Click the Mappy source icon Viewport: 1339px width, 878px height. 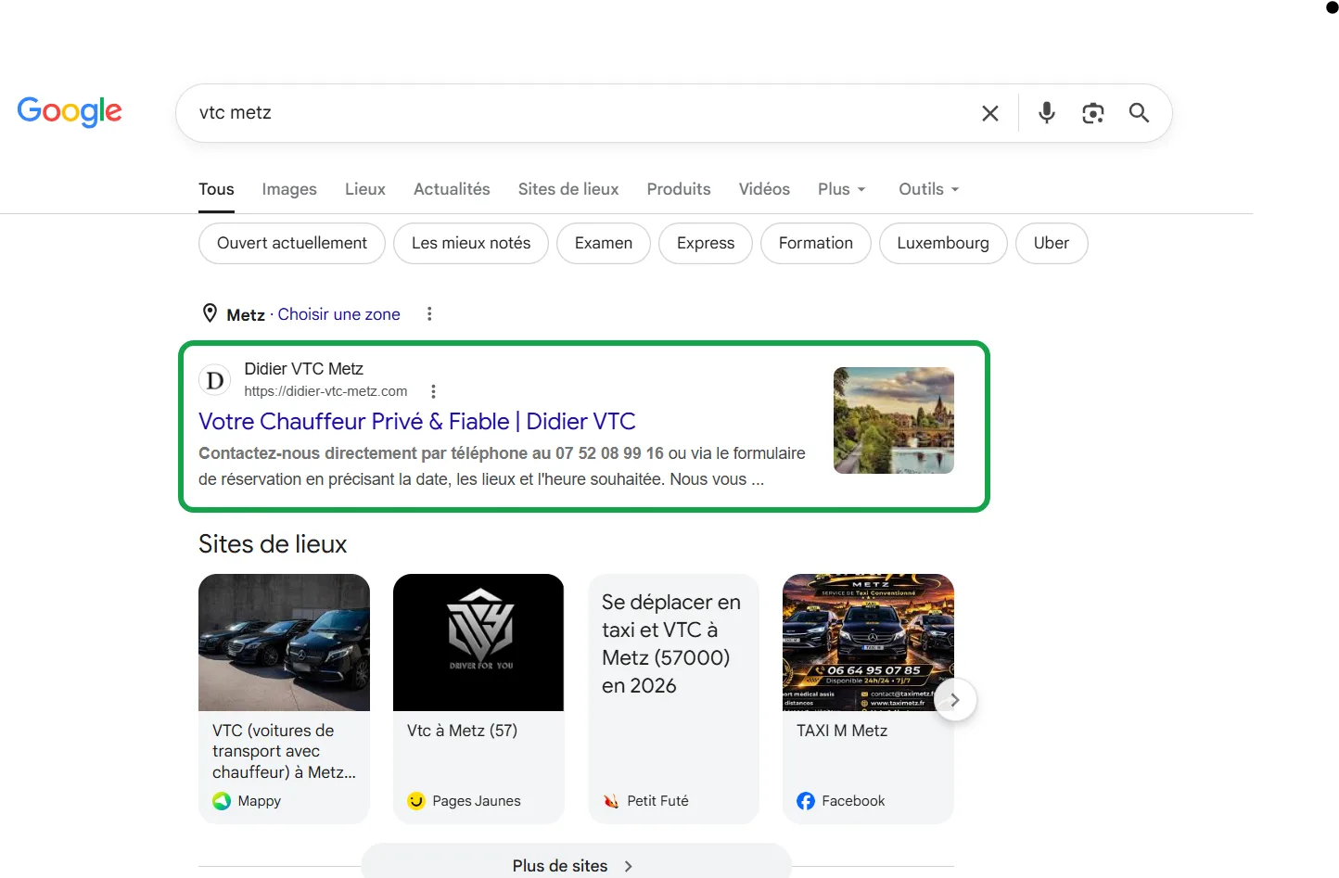(222, 801)
